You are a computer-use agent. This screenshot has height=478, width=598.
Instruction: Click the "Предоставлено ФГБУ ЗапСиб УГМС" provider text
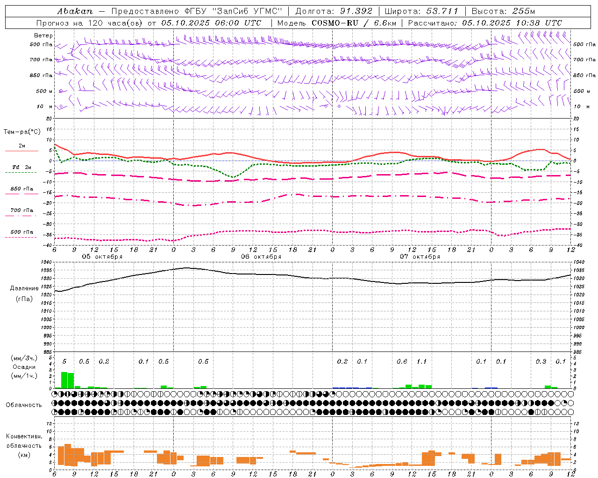tap(197, 11)
